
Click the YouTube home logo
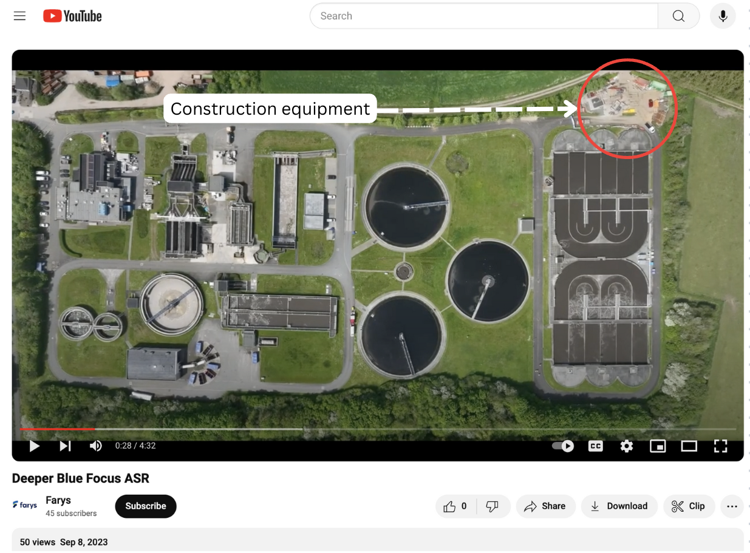click(x=72, y=16)
